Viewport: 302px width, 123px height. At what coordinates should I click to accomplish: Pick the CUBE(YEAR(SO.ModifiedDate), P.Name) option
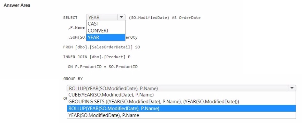click(181, 95)
